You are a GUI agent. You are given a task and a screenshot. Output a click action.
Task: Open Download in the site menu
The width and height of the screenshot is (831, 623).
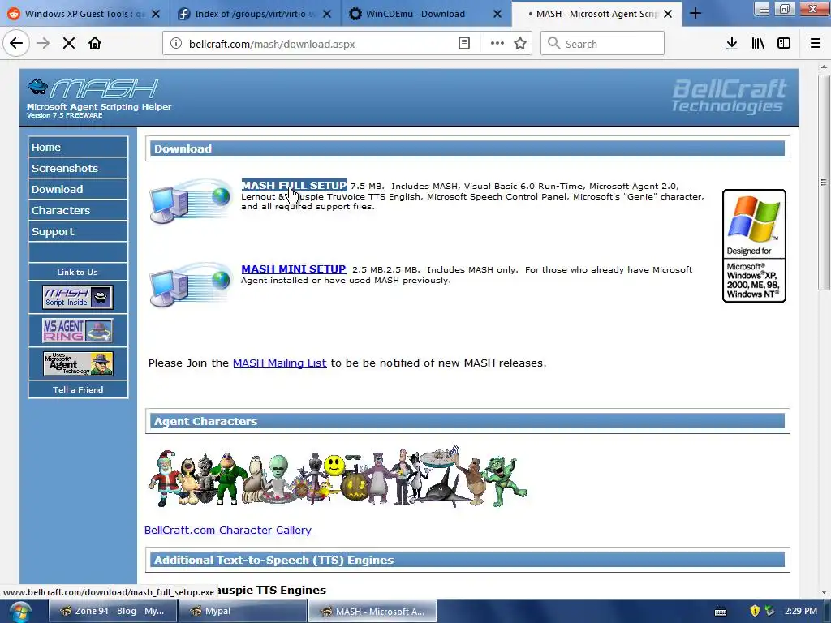pos(78,190)
